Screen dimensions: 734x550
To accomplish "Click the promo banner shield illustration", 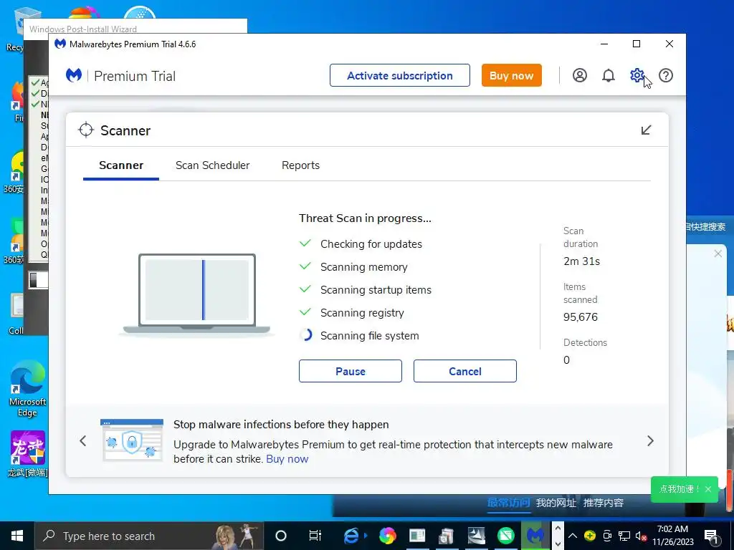I will click(132, 440).
